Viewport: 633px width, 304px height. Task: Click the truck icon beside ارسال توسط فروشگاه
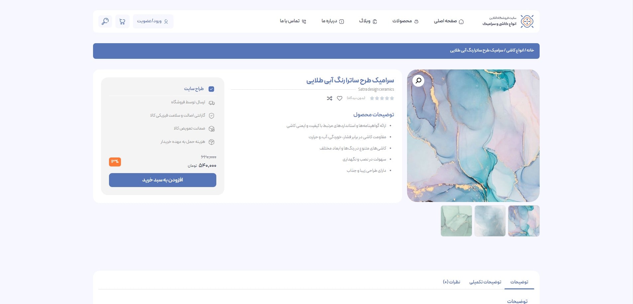(x=211, y=102)
